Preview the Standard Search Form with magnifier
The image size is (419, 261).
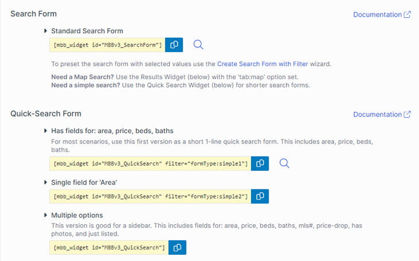(198, 45)
